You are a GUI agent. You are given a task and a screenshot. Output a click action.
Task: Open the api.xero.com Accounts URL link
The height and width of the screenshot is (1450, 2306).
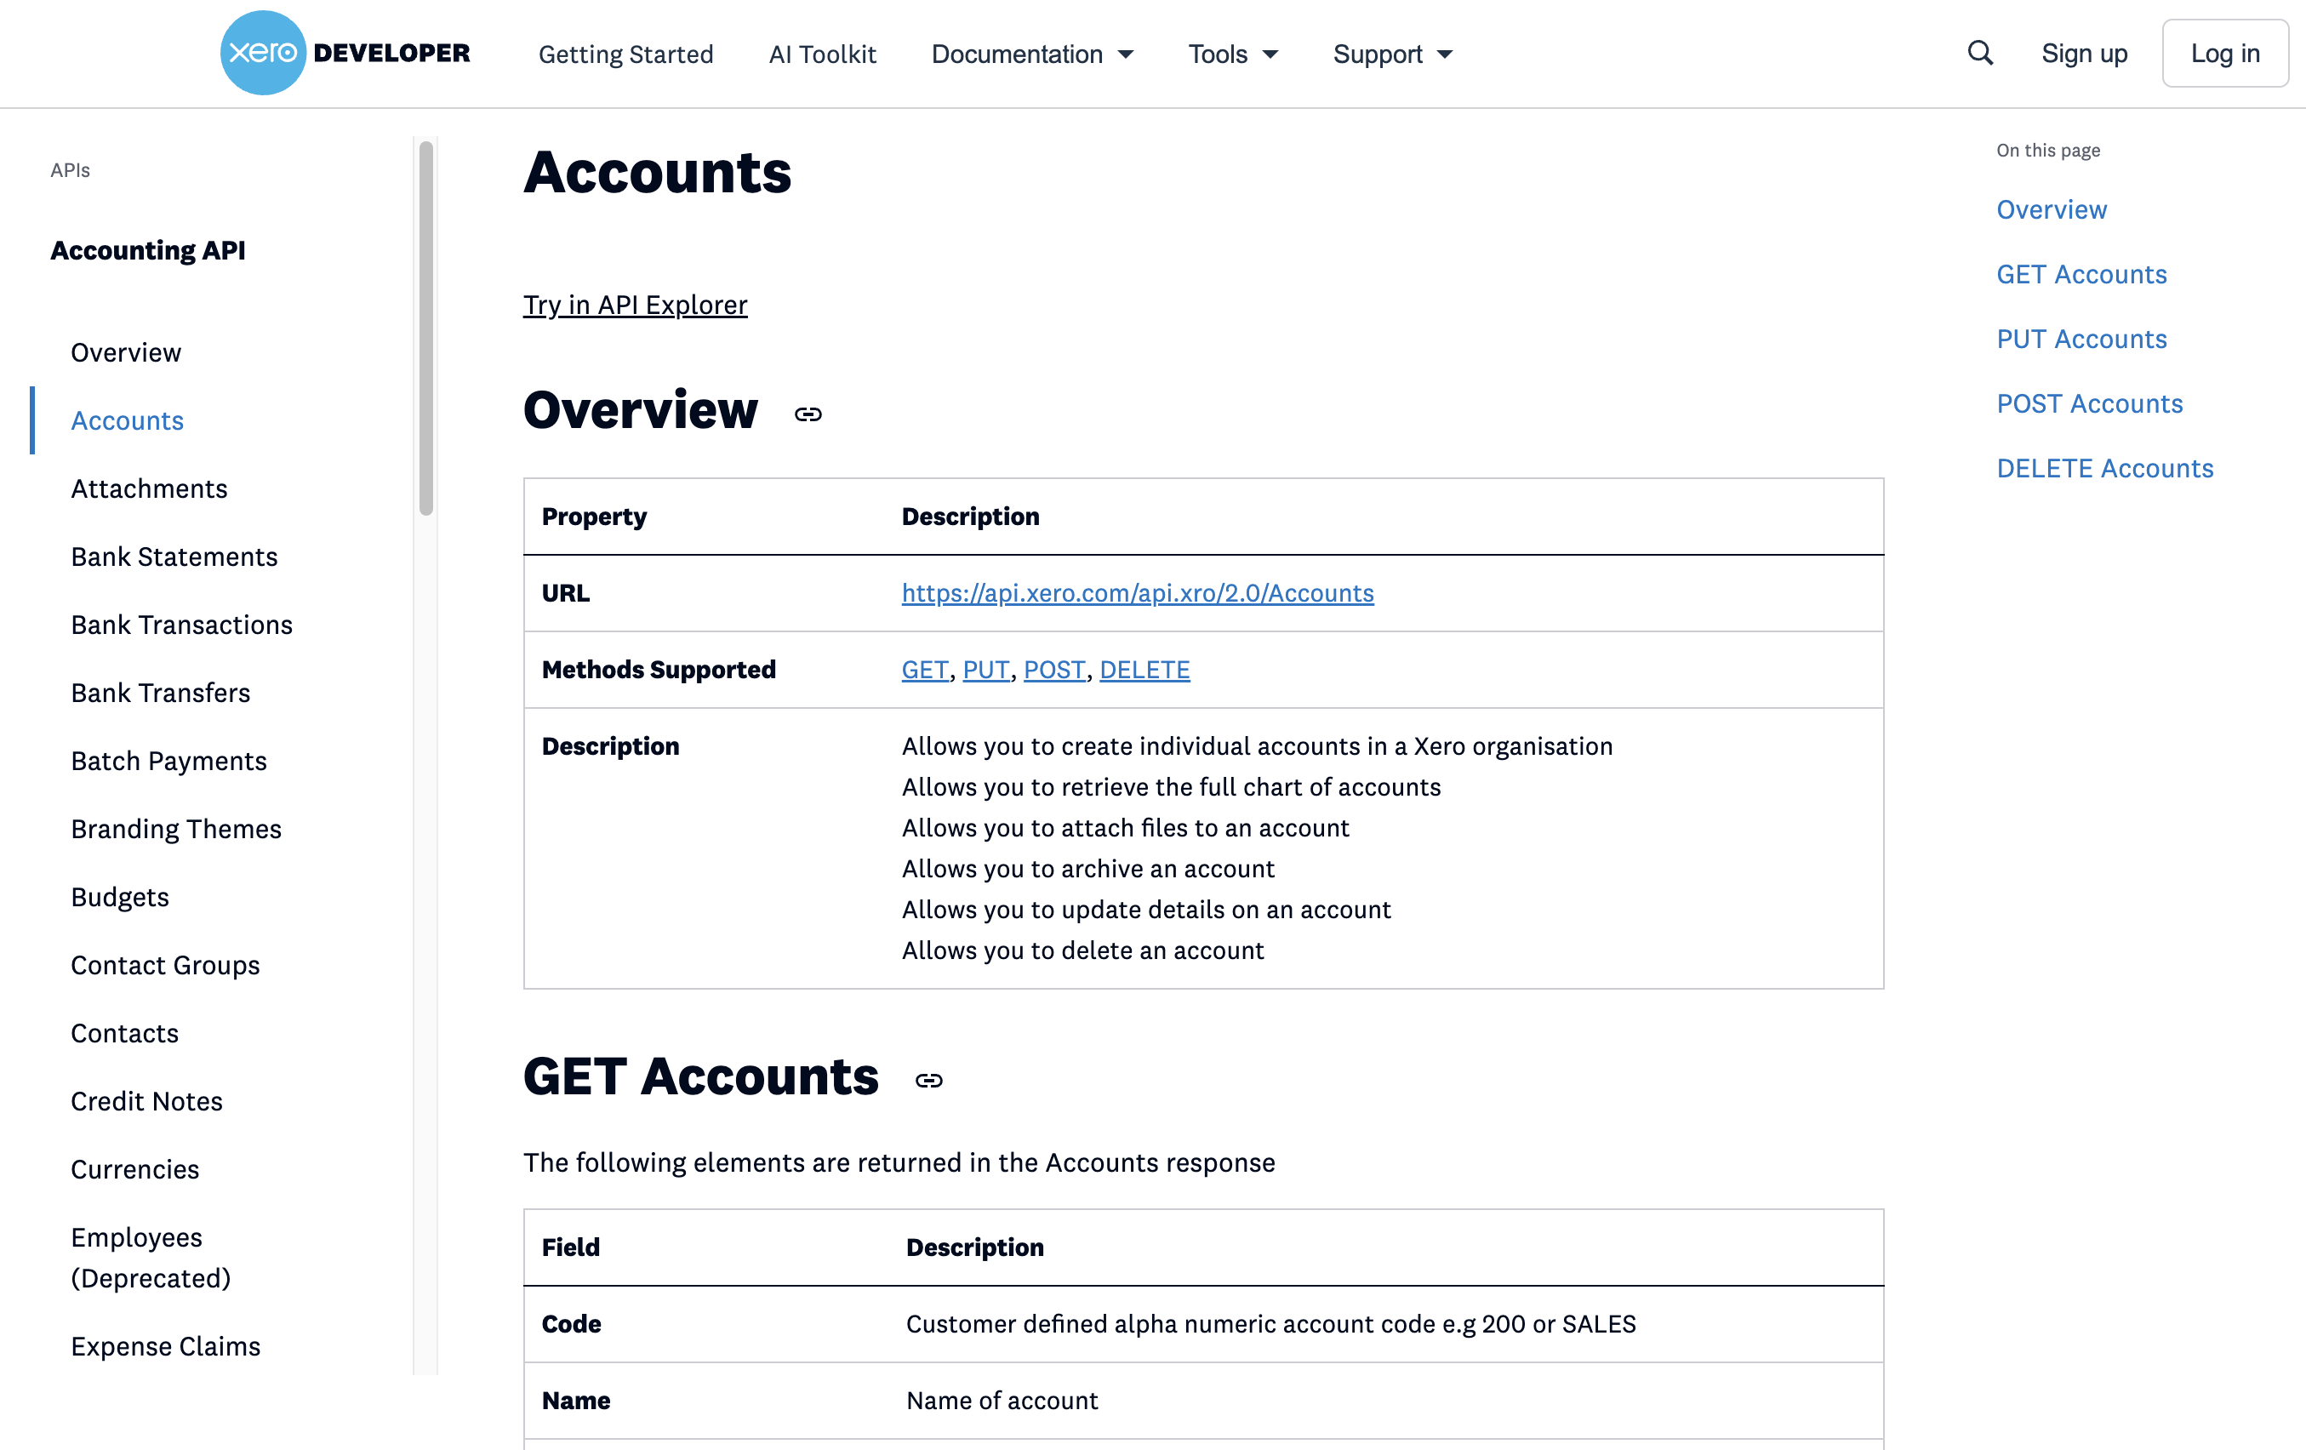click(x=1138, y=593)
